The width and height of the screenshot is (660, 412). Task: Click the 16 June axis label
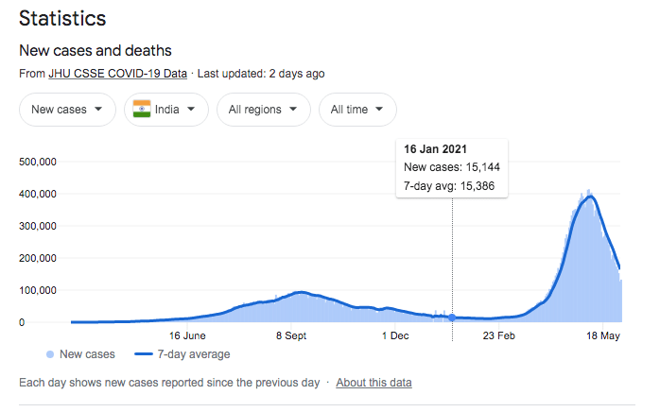187,335
